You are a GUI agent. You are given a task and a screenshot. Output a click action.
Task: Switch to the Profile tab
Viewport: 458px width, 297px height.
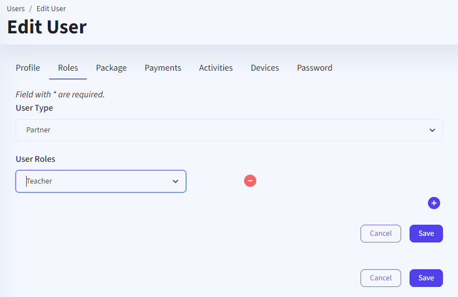pos(28,68)
